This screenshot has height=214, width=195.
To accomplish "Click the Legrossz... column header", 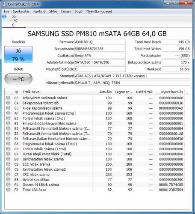I will coord(124,92).
